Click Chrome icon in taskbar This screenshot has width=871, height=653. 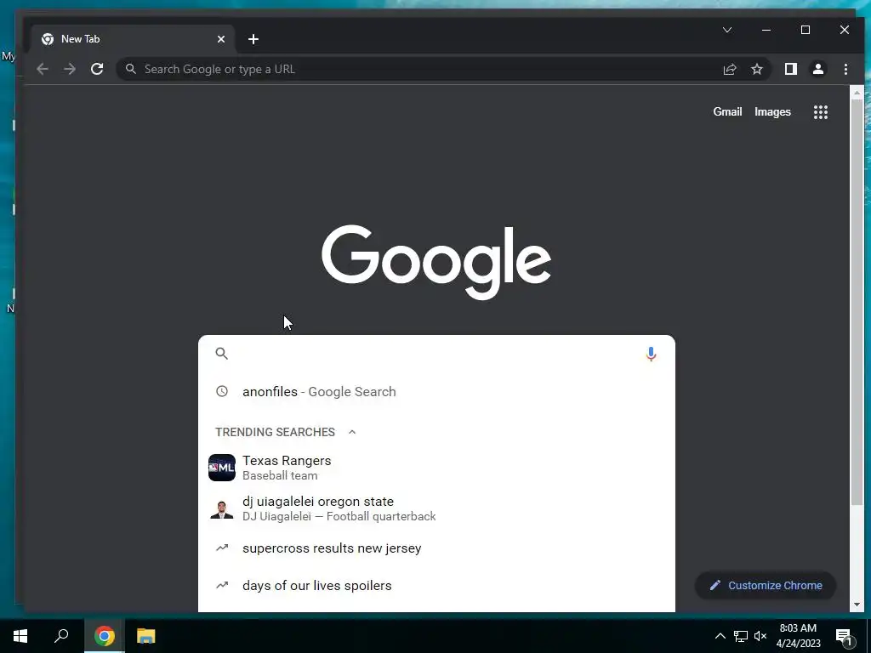105,636
